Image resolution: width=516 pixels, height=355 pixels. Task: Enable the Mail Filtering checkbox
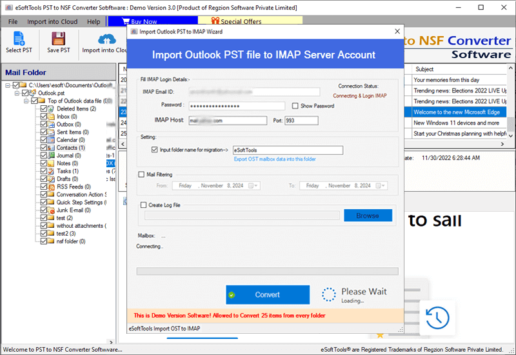(141, 174)
